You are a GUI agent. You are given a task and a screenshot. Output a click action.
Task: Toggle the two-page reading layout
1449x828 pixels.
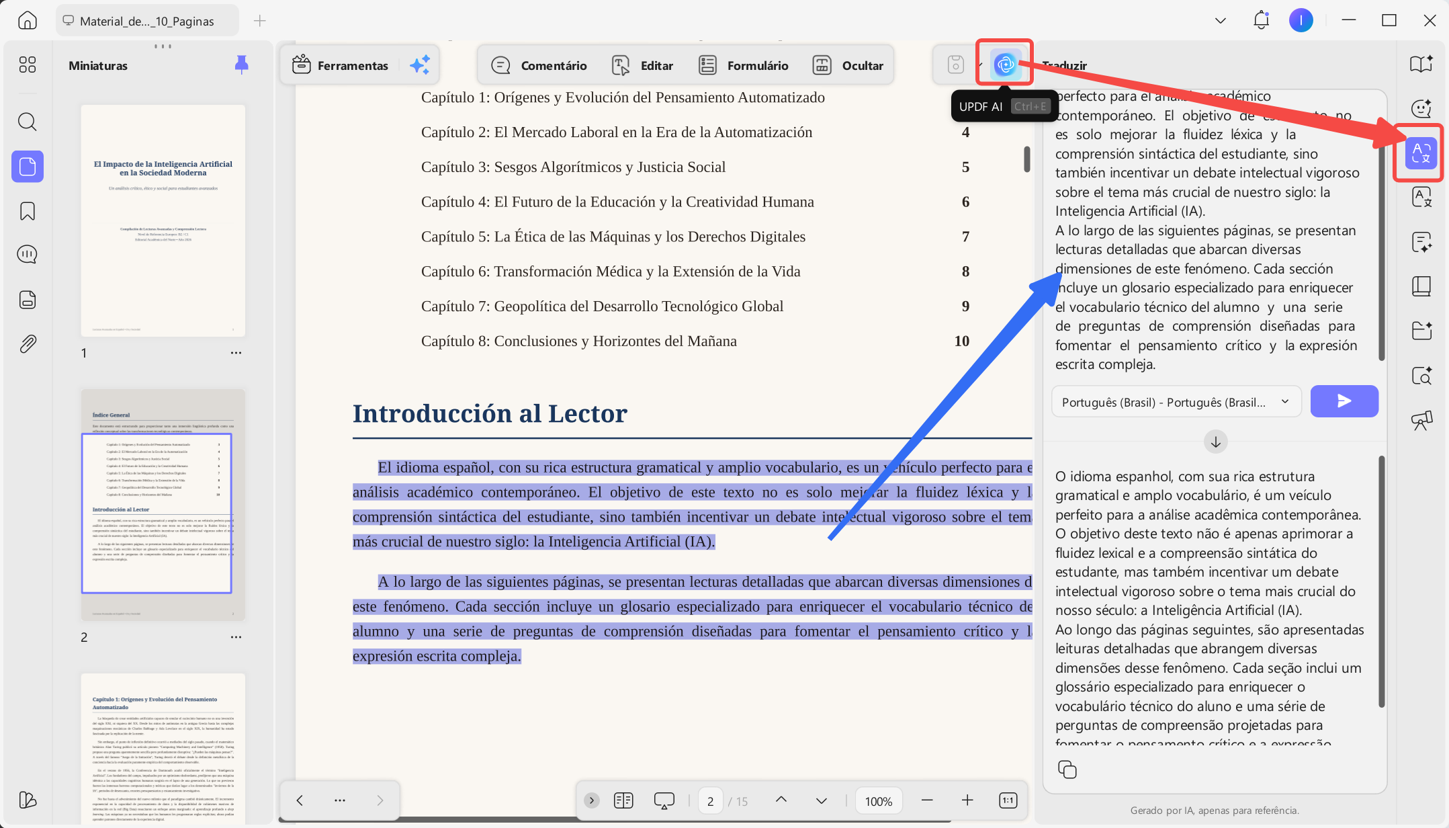[x=623, y=800]
